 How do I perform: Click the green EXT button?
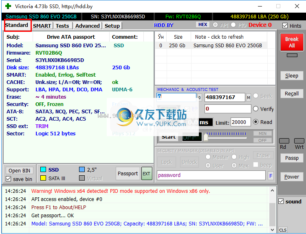147,173
